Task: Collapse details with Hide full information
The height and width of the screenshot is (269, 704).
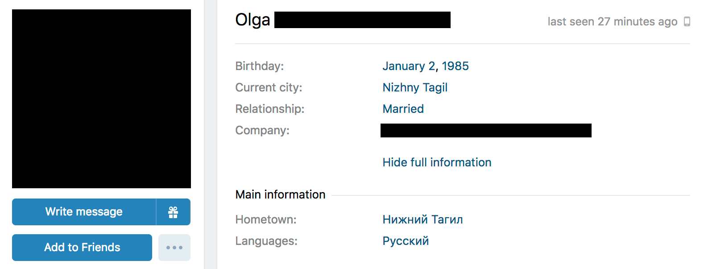Action: tap(437, 162)
